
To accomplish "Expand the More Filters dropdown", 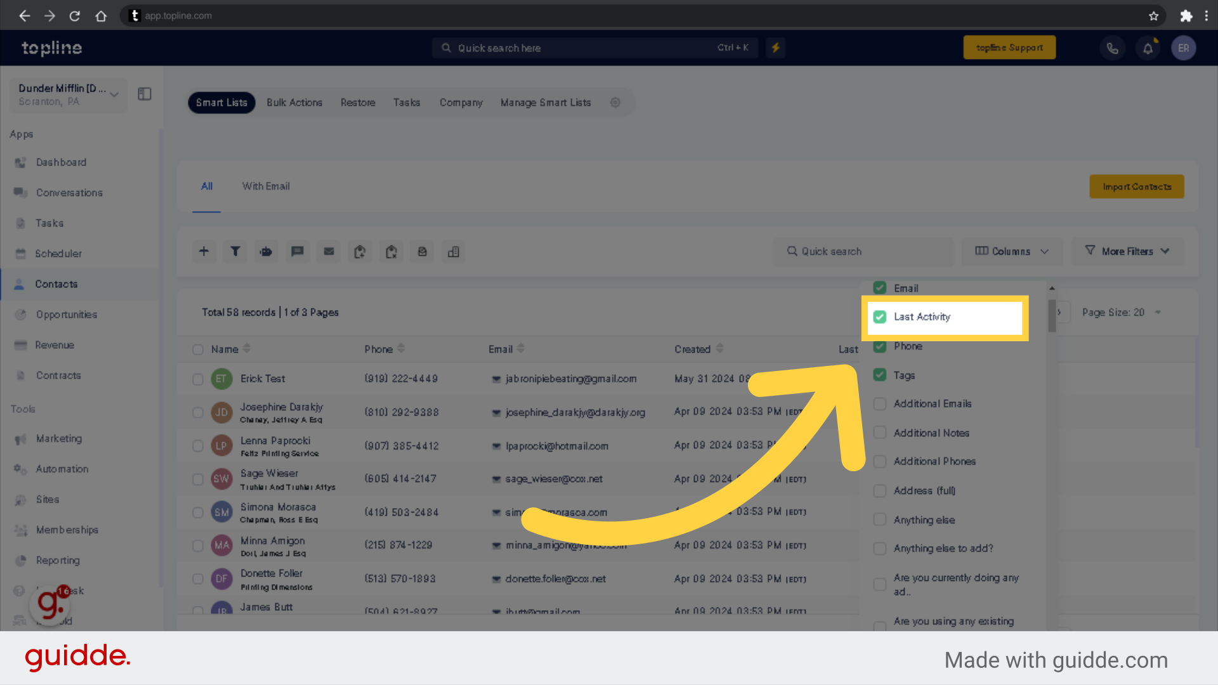I will [1127, 251].
